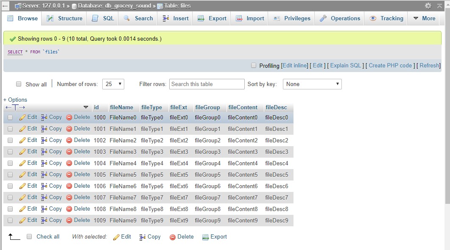Tick the Profiling checkbox
The image size is (450, 250).
253,65
